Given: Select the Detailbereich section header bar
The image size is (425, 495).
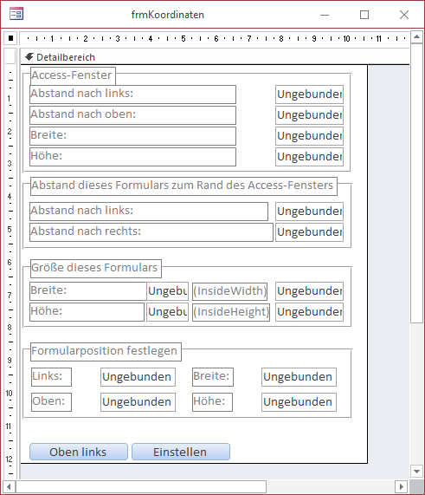Looking at the screenshot, I should pos(215,57).
